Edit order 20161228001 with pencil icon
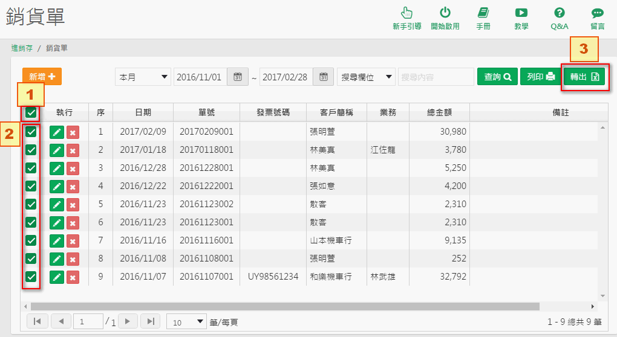Image resolution: width=617 pixels, height=337 pixels. [x=57, y=168]
